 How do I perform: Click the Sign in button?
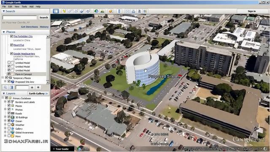[251, 11]
